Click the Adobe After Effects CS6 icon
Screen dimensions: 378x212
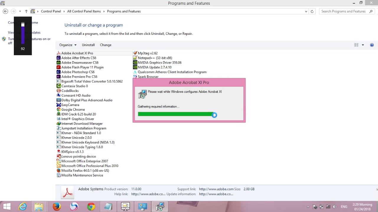[58, 58]
